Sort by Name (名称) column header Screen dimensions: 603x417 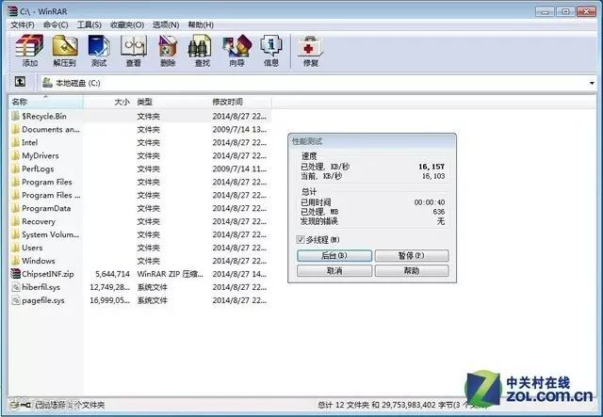tap(45, 102)
